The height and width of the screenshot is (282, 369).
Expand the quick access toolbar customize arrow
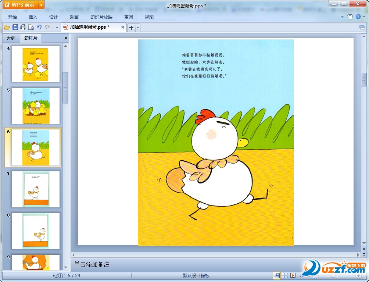click(57, 27)
